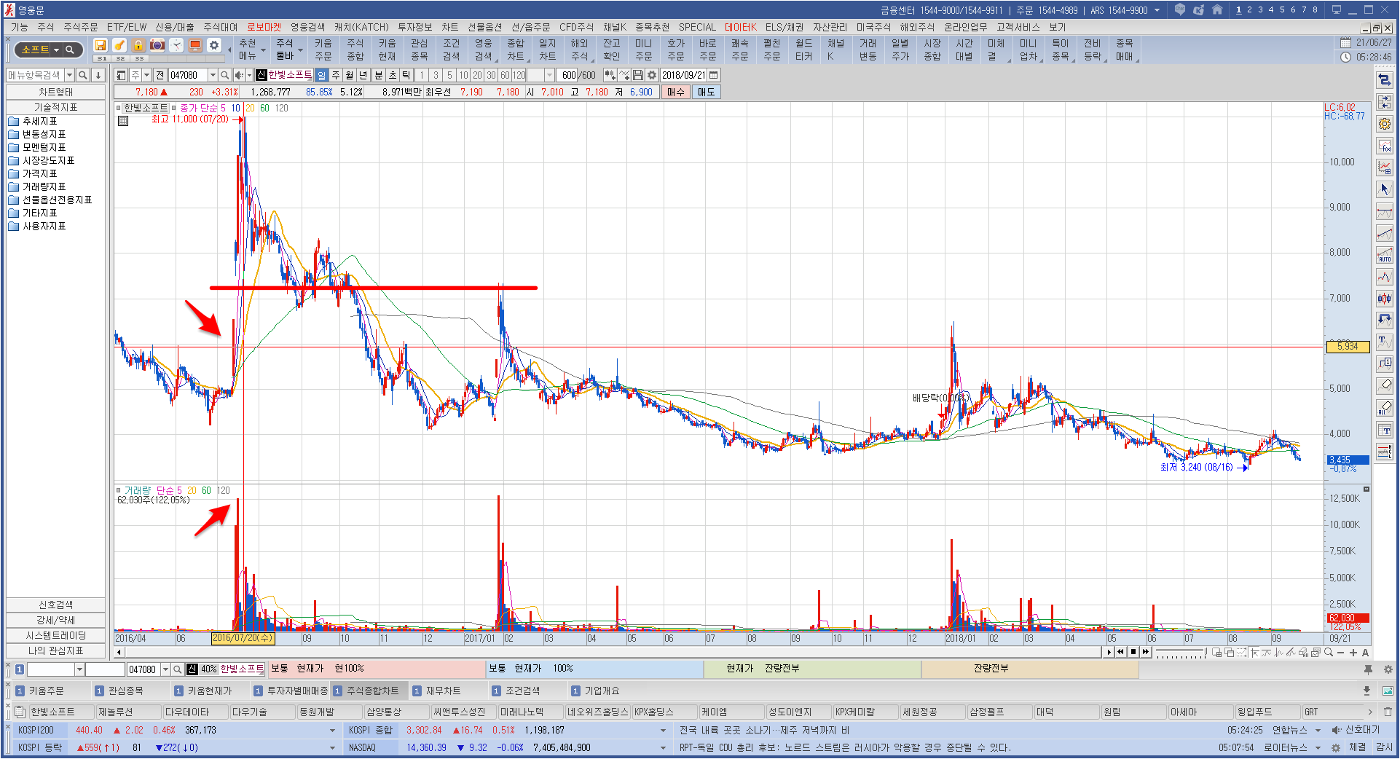Image resolution: width=1400 pixels, height=759 pixels.
Task: Select 분 (minute) period toggle
Action: 379,75
